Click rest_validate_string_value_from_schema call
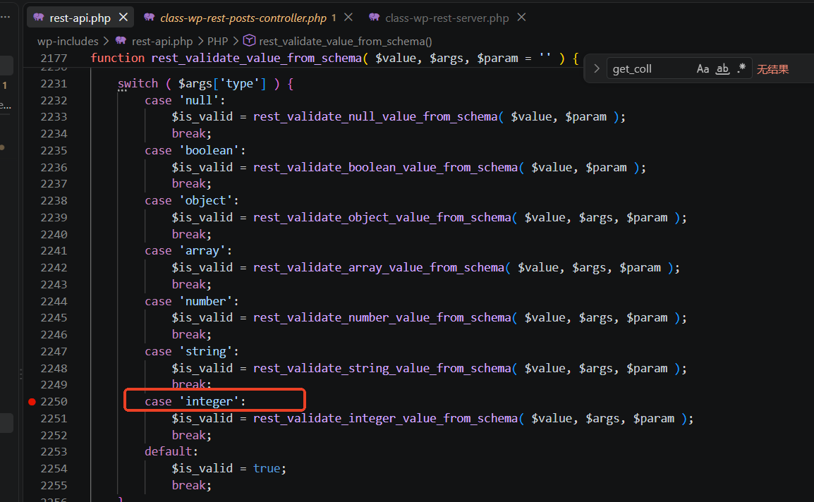The image size is (814, 502). (x=382, y=369)
